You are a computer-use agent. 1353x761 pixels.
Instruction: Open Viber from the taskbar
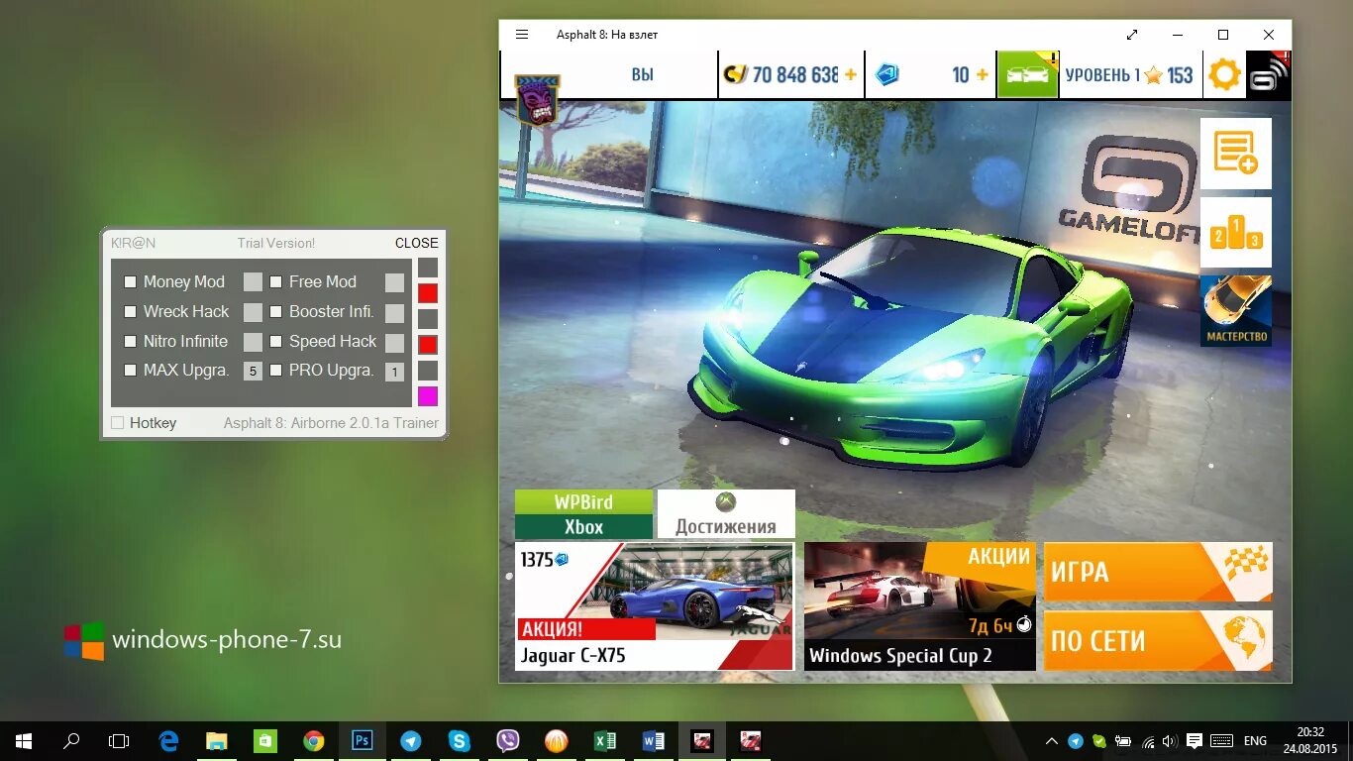pos(508,740)
